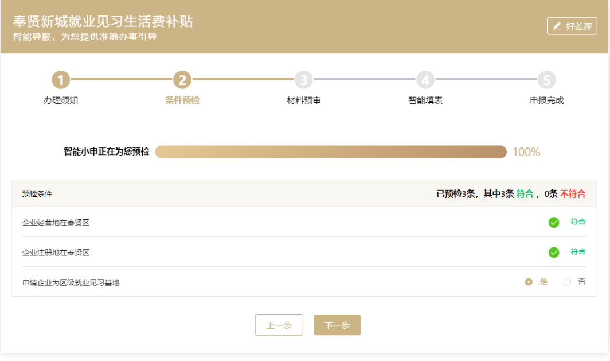Click page title 奉贤新城就业见习生活费补贴
This screenshot has height=361, width=610.
103,21
